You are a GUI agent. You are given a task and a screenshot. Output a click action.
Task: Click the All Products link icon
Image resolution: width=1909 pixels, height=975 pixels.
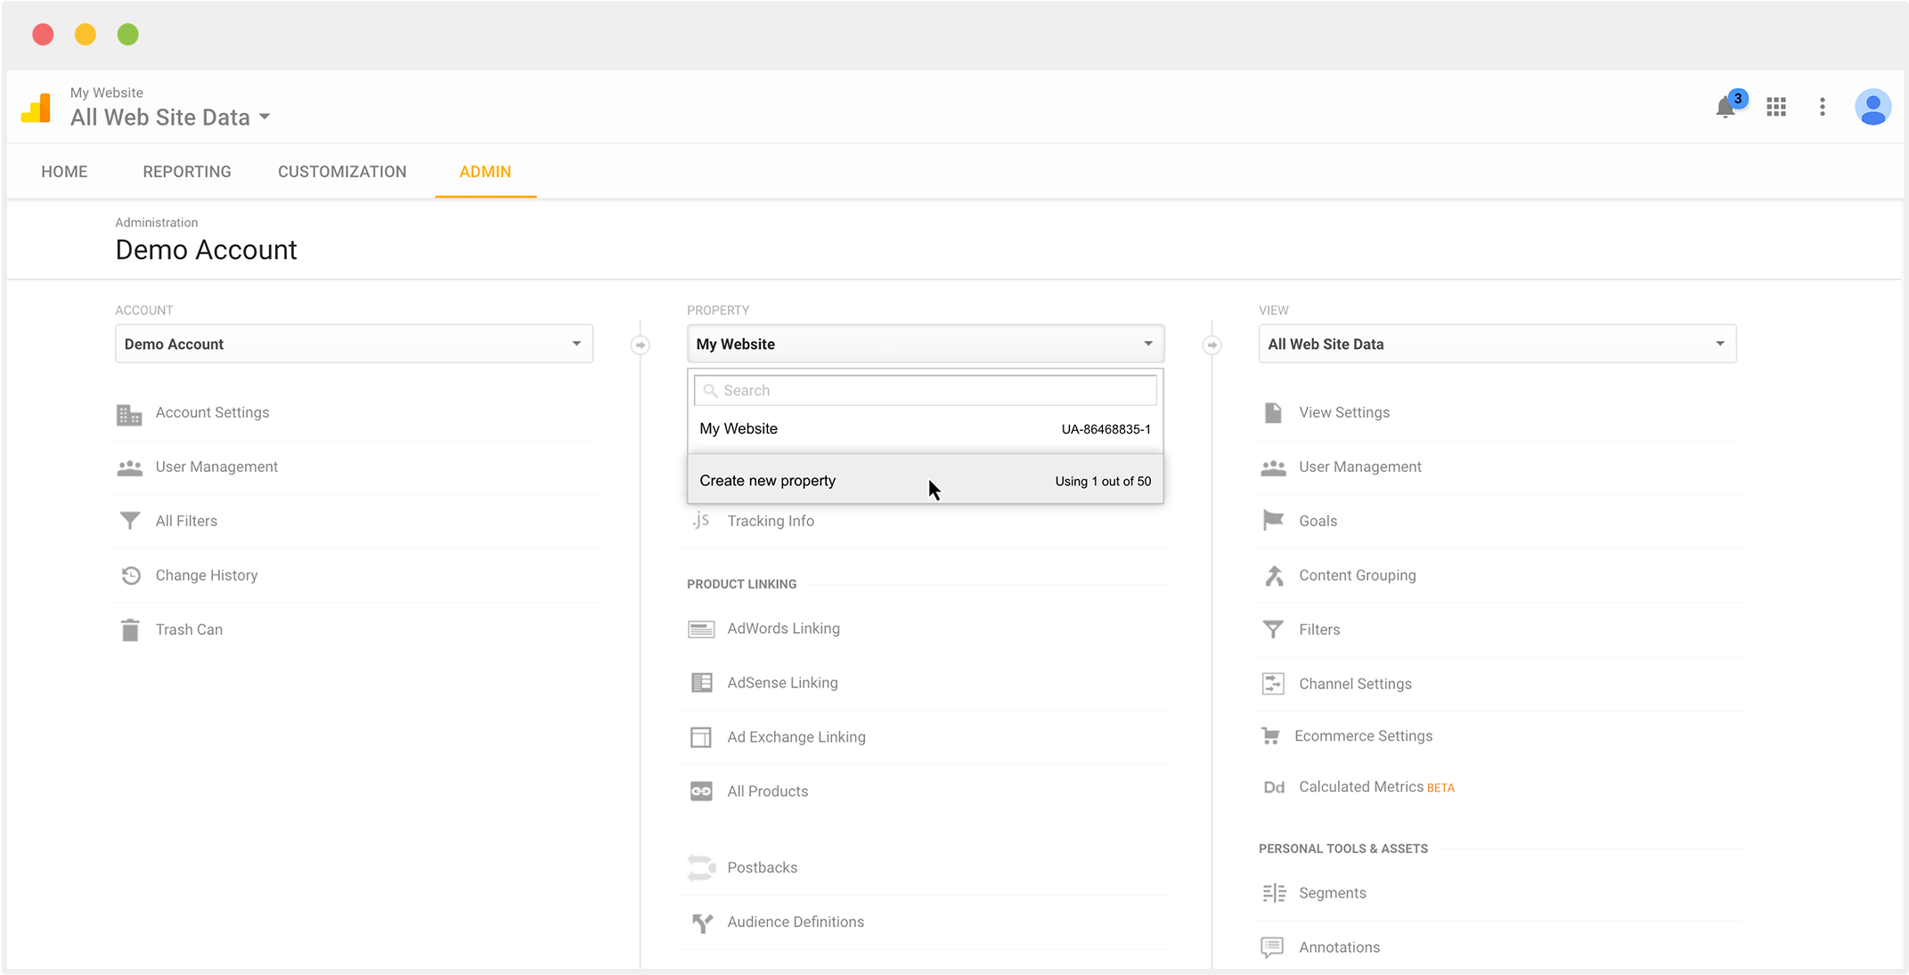(701, 792)
